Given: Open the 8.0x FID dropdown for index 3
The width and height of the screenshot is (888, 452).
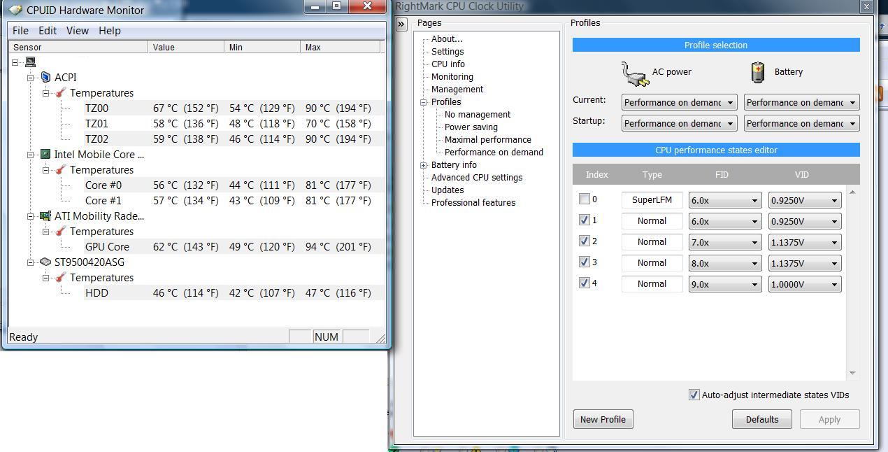Looking at the screenshot, I should (x=725, y=263).
